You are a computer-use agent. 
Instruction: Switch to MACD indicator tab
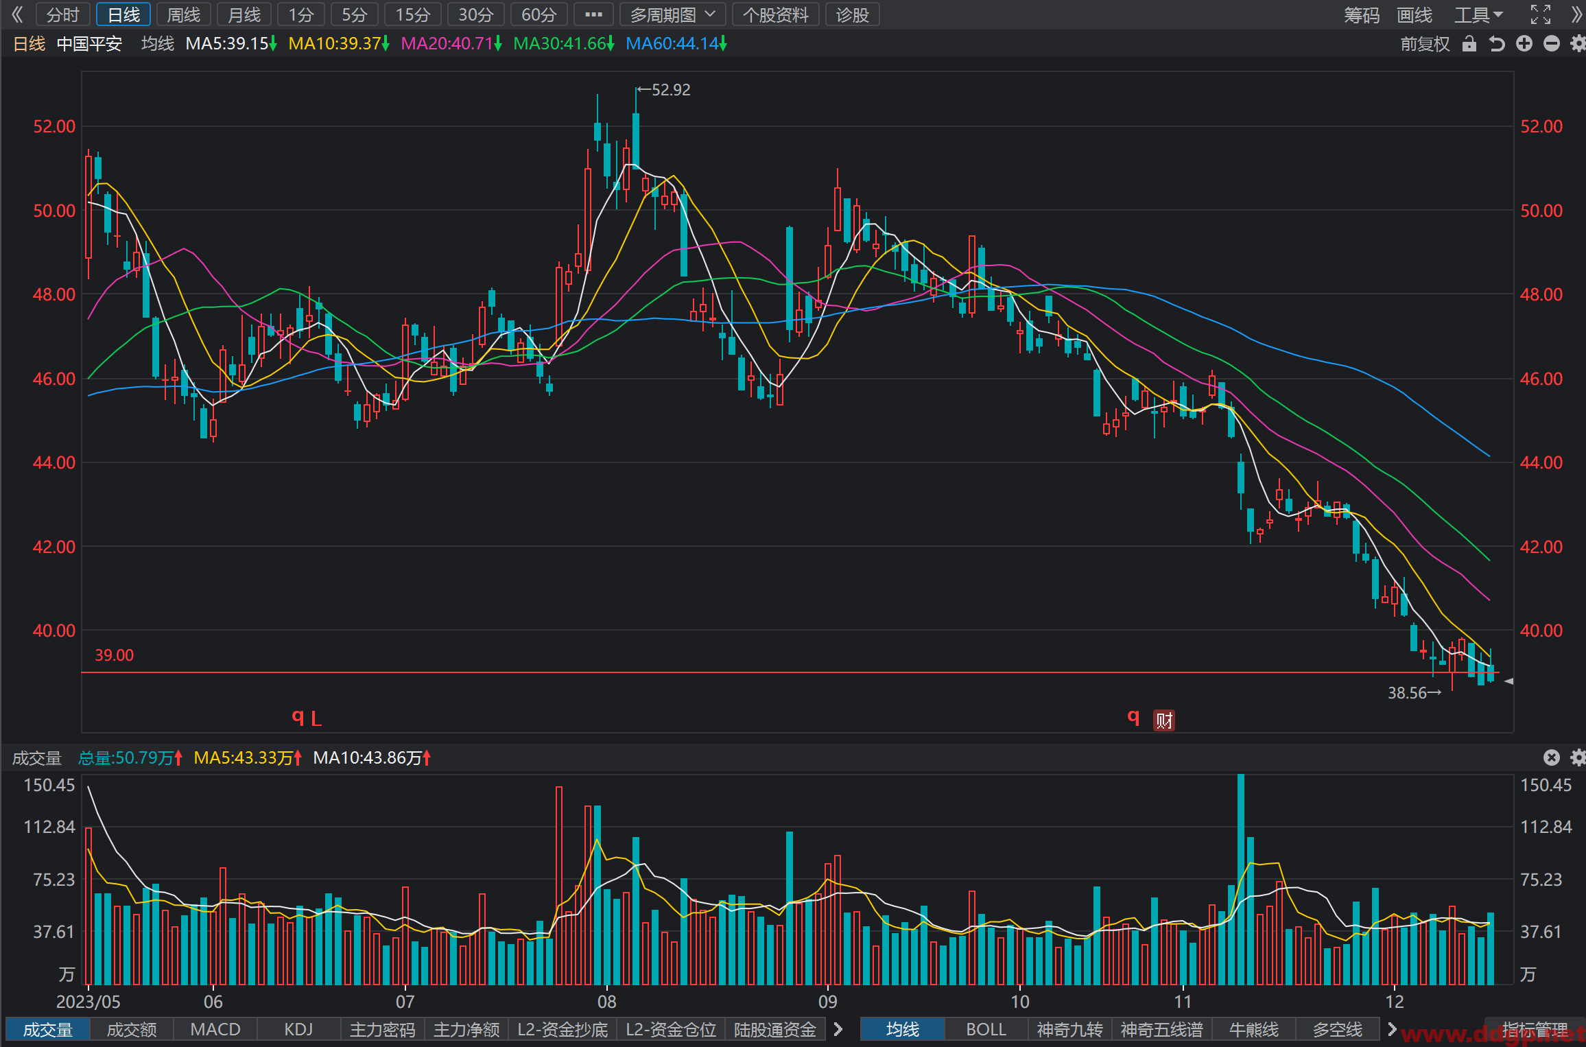point(215,1029)
